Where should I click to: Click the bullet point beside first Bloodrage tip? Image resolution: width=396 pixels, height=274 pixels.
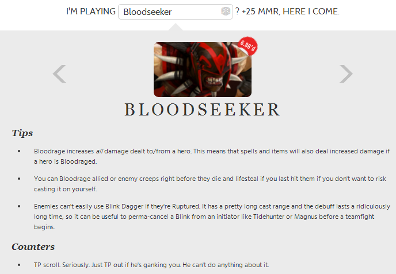[x=19, y=151]
